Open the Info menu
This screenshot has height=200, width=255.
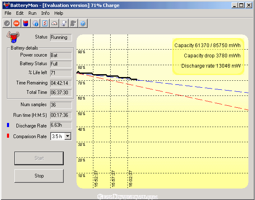45,13
